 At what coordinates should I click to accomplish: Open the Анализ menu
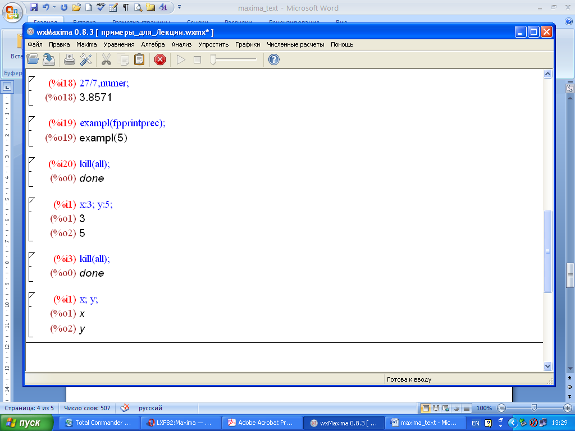[x=181, y=44]
